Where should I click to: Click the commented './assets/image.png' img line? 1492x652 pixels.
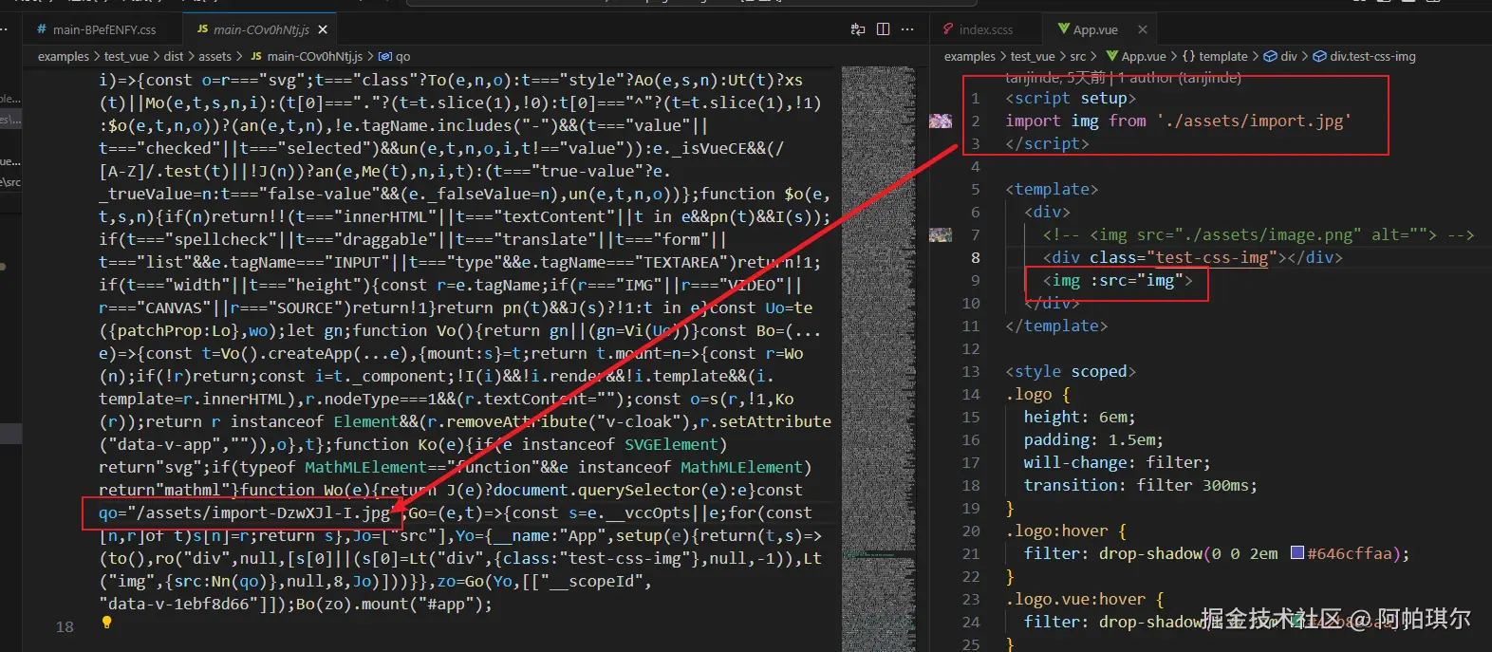point(1259,234)
